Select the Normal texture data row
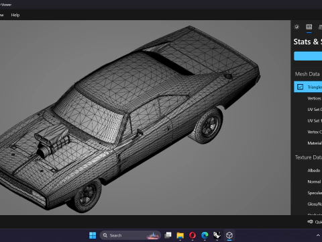 click(308, 182)
